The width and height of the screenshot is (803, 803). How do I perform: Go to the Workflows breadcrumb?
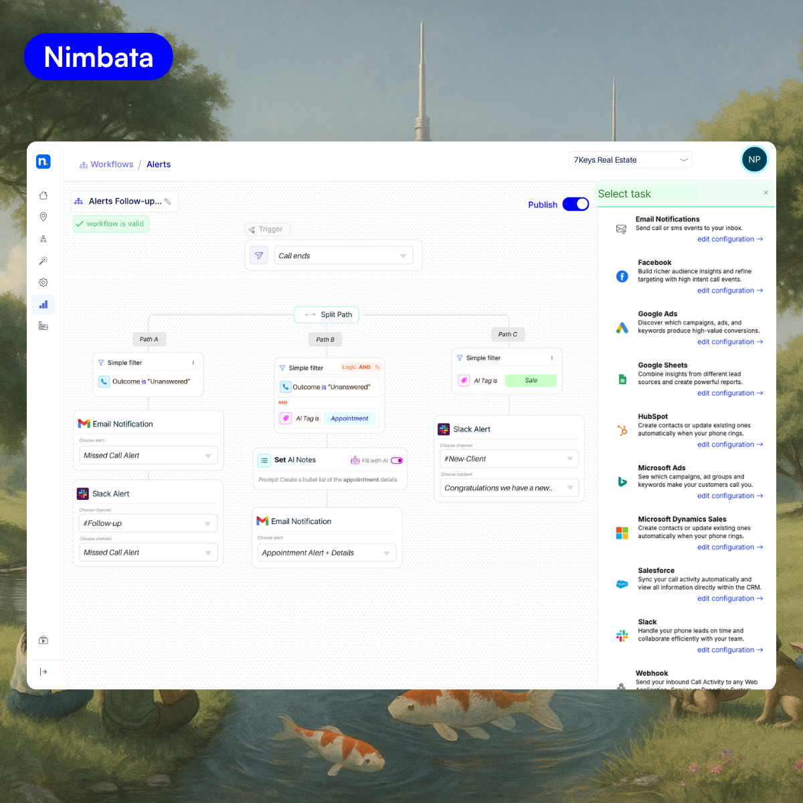click(x=112, y=165)
